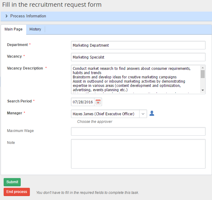Click the description scrollbar down arrow

(203, 90)
